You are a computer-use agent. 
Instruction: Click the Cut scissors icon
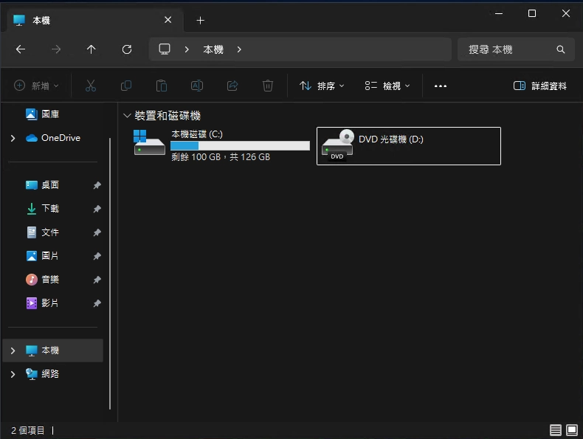[91, 86]
